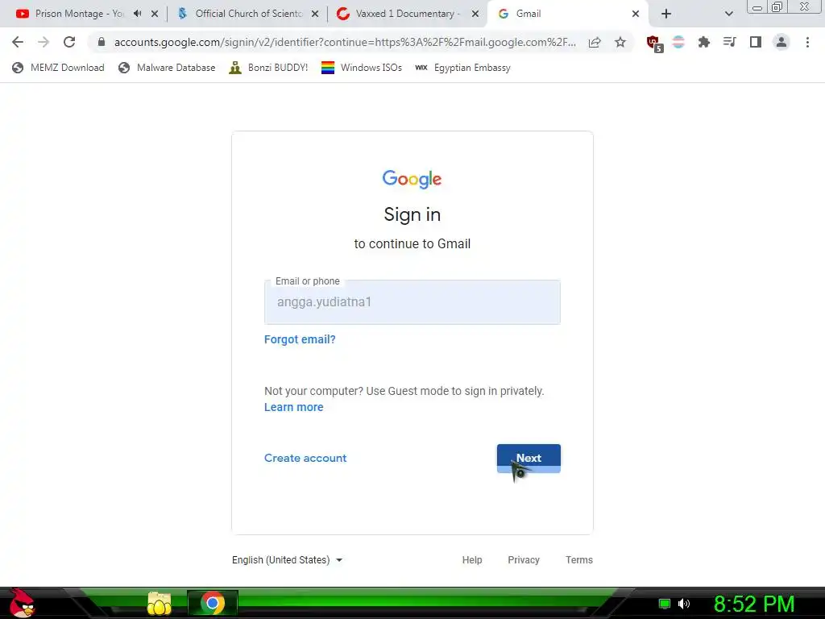This screenshot has width=825, height=619.
Task: Open the Angry Birds start button
Action: [x=21, y=603]
